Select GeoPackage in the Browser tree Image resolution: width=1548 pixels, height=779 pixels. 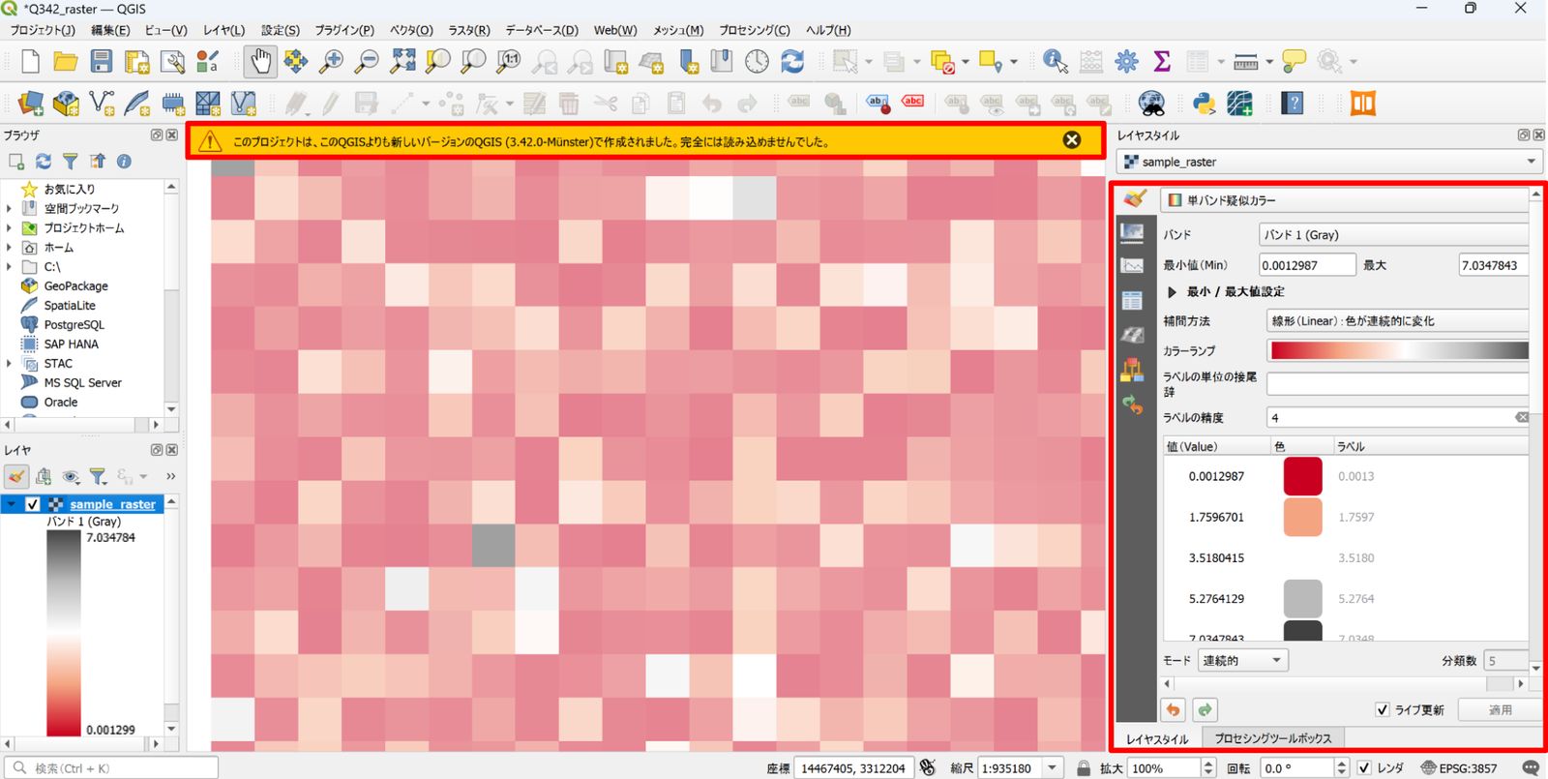tap(75, 286)
